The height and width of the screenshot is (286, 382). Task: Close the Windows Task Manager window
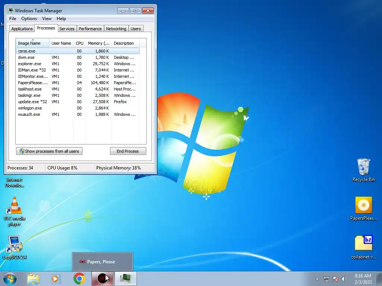[x=148, y=10]
